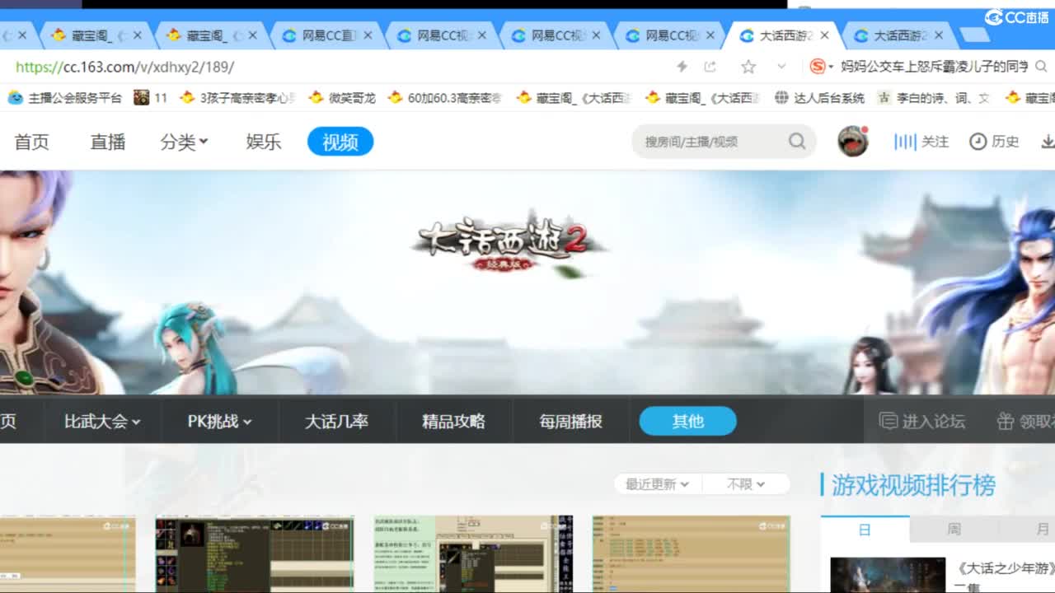Expand the 分类 category dropdown
Image resolution: width=1055 pixels, height=593 pixels.
[x=184, y=142]
